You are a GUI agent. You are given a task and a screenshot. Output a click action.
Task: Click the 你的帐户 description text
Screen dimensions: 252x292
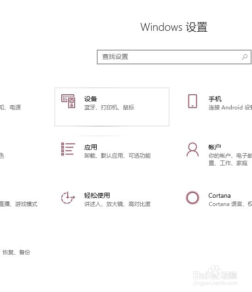click(230, 159)
